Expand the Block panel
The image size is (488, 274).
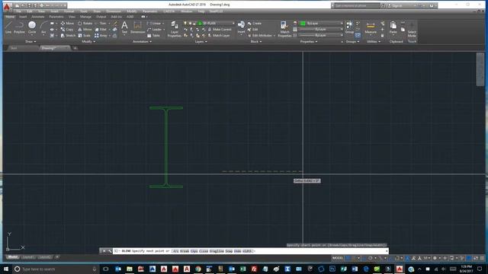(x=256, y=41)
